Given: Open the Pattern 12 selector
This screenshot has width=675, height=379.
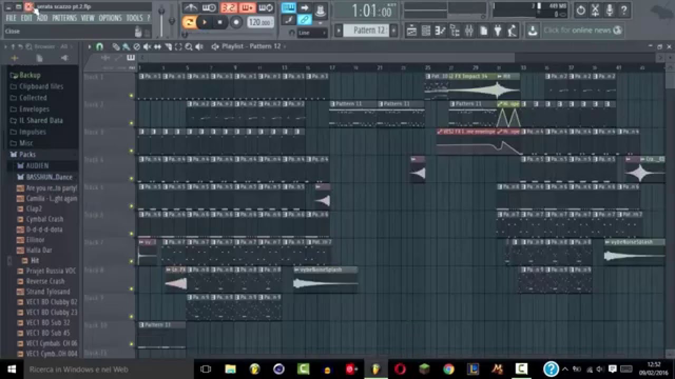Looking at the screenshot, I should coord(365,31).
